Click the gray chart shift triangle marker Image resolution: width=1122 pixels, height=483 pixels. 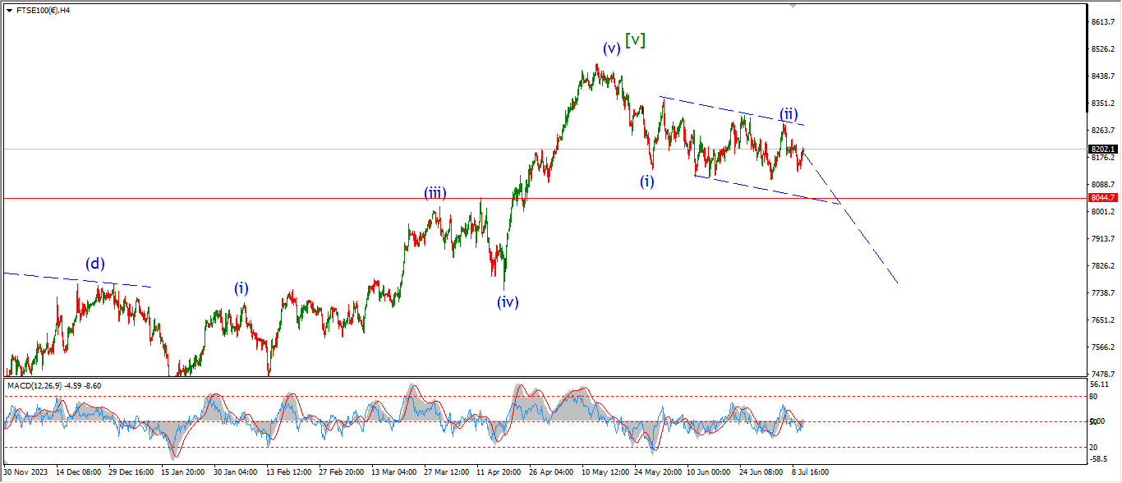pos(793,5)
